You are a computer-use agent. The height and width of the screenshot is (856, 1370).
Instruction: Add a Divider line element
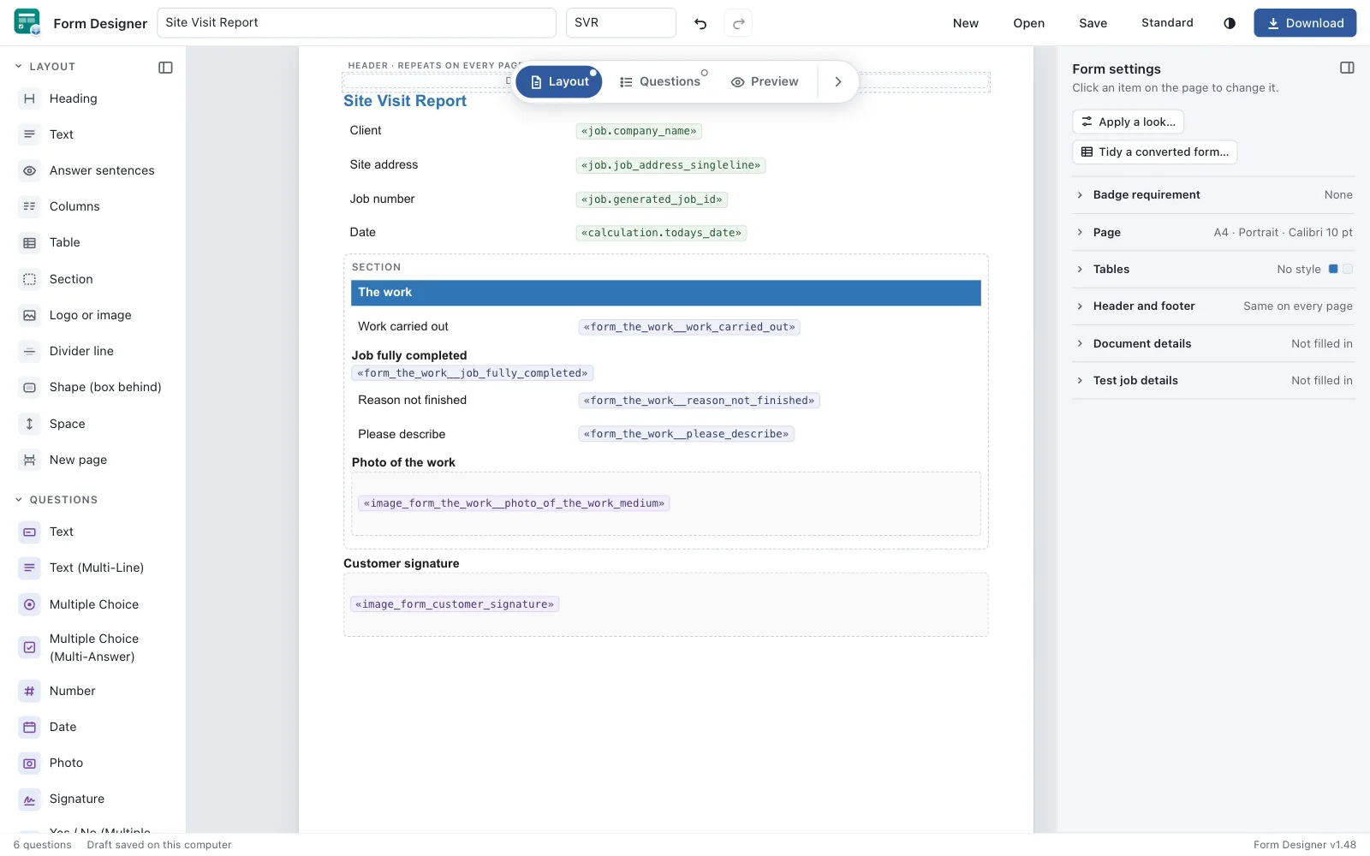(93, 351)
